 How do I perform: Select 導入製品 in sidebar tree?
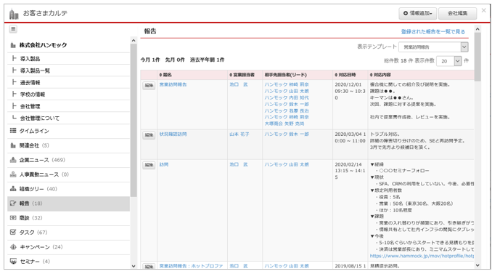tap(30, 59)
